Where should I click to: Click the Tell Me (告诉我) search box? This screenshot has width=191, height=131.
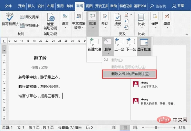point(158,6)
